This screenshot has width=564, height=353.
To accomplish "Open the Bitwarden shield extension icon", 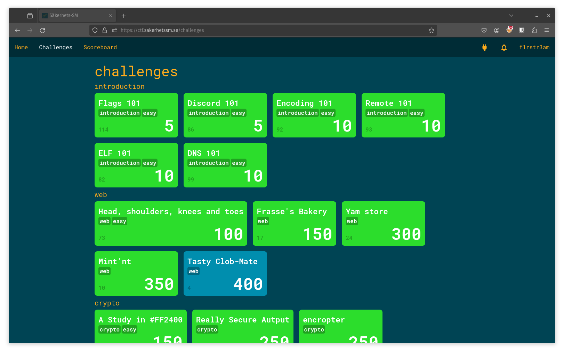I will (x=522, y=31).
